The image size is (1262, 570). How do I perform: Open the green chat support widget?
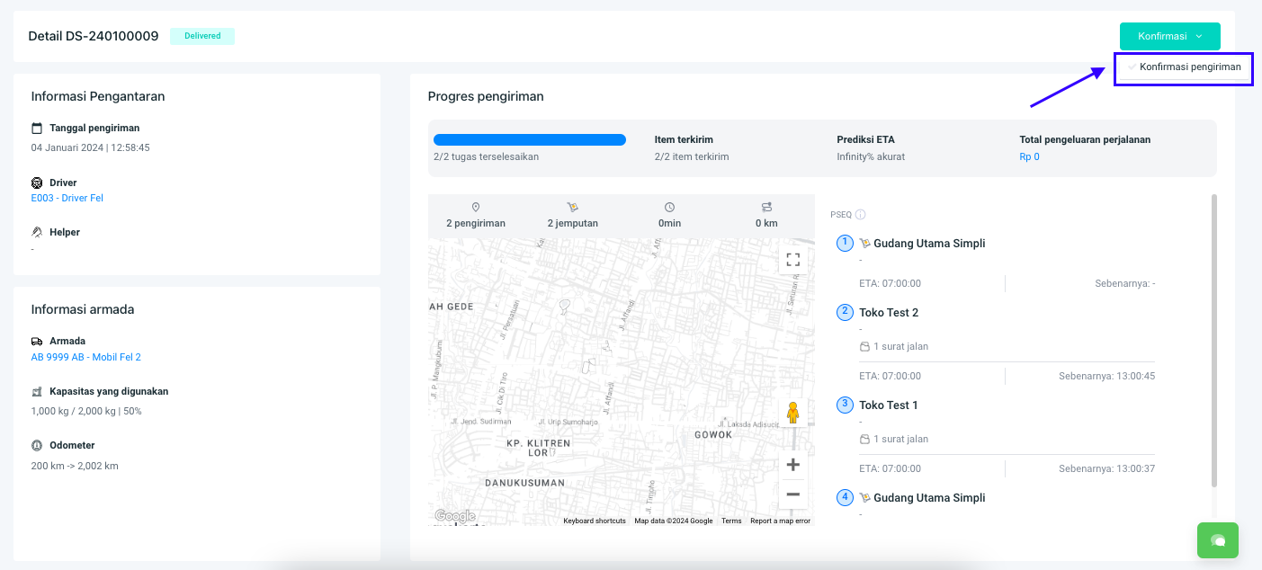(x=1217, y=539)
